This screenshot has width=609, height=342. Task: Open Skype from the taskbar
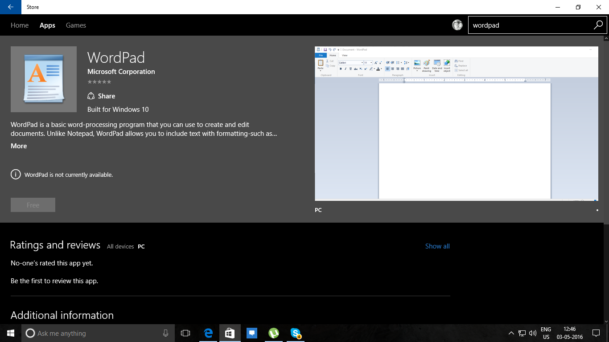coord(296,333)
